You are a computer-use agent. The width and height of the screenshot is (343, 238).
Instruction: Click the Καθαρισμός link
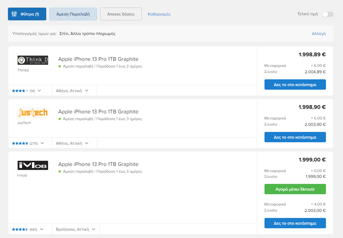(159, 14)
